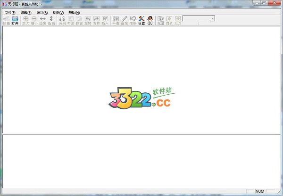Go to next page with 后页 icon
This screenshot has width=283, height=196.
click(x=178, y=21)
